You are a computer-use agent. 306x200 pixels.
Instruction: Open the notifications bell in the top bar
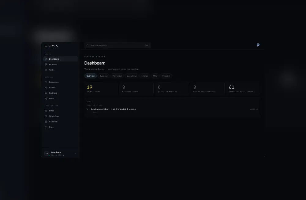click(x=258, y=45)
